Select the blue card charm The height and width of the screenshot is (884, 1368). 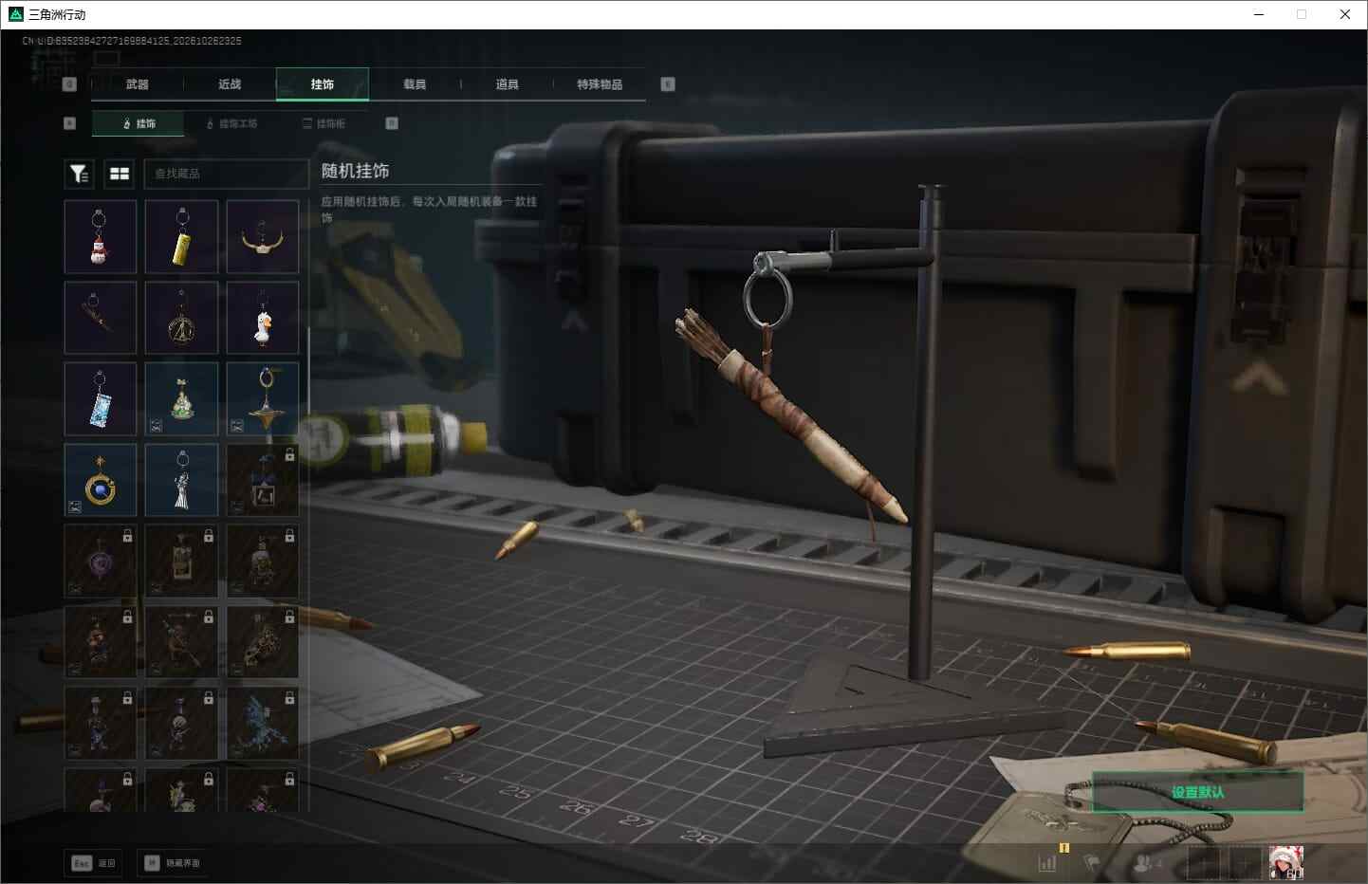(x=101, y=399)
